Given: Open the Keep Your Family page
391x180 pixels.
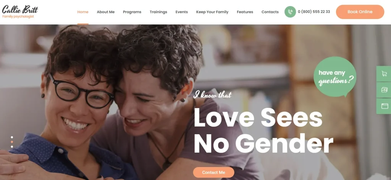Looking at the screenshot, I should tap(212, 12).
